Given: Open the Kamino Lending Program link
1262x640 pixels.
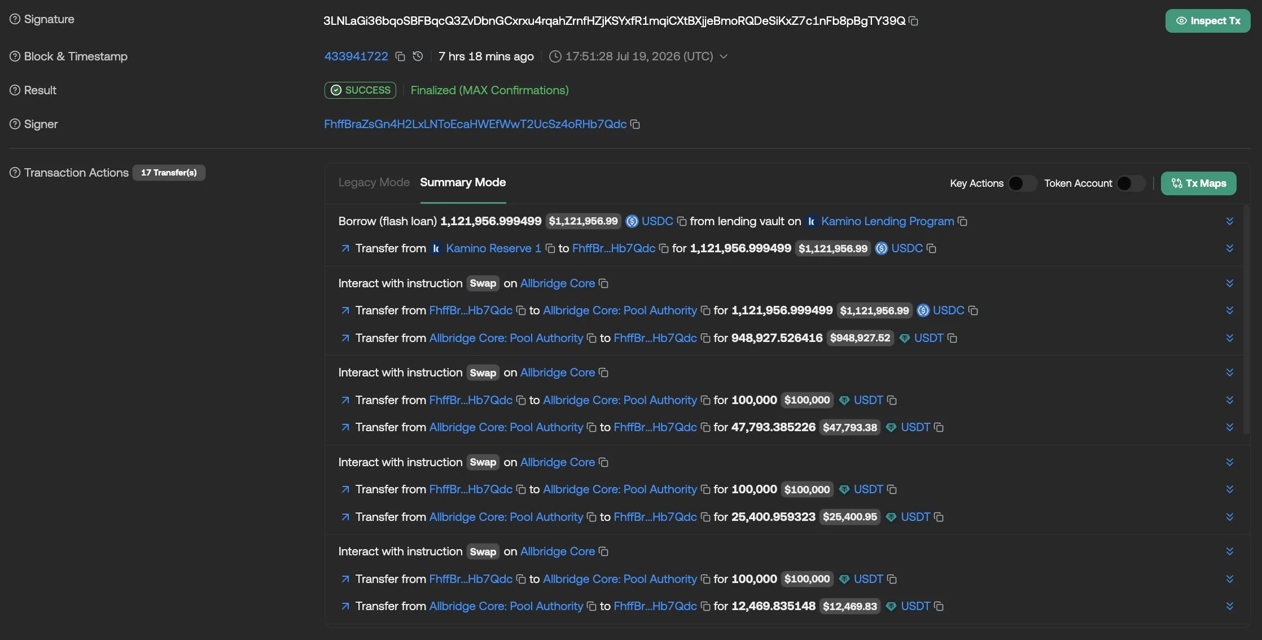Looking at the screenshot, I should point(887,221).
